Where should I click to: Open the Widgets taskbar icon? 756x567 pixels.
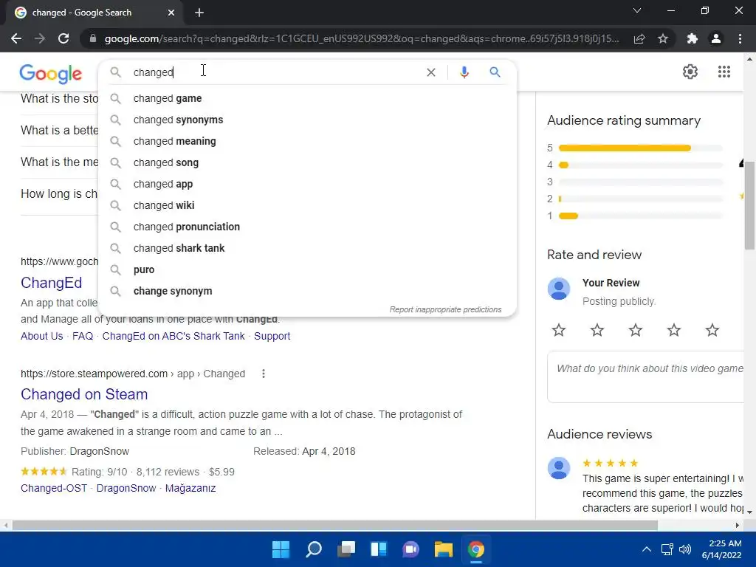379,549
